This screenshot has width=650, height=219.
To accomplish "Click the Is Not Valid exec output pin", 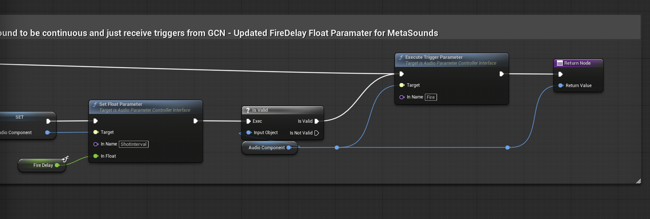I will tap(317, 133).
